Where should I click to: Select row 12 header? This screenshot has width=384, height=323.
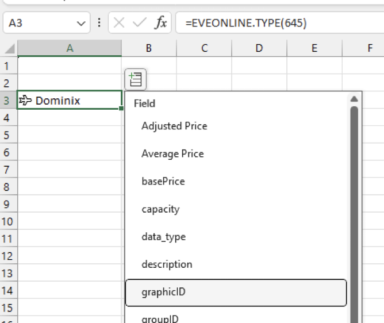9,256
